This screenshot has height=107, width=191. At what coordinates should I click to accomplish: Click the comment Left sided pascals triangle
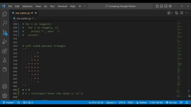pyautogui.click(x=44, y=46)
